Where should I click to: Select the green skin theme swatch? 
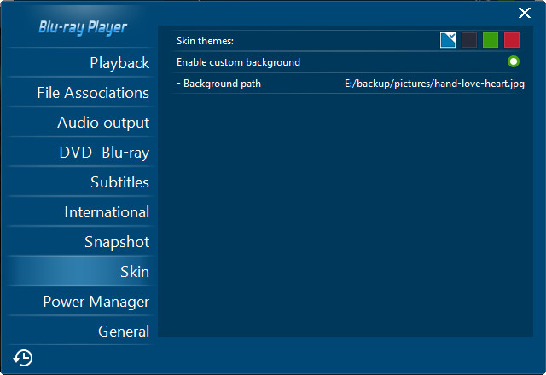click(x=491, y=40)
